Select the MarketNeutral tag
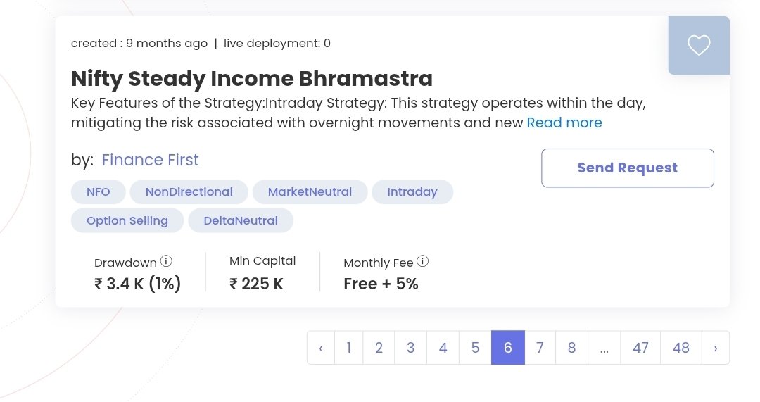 pos(310,192)
